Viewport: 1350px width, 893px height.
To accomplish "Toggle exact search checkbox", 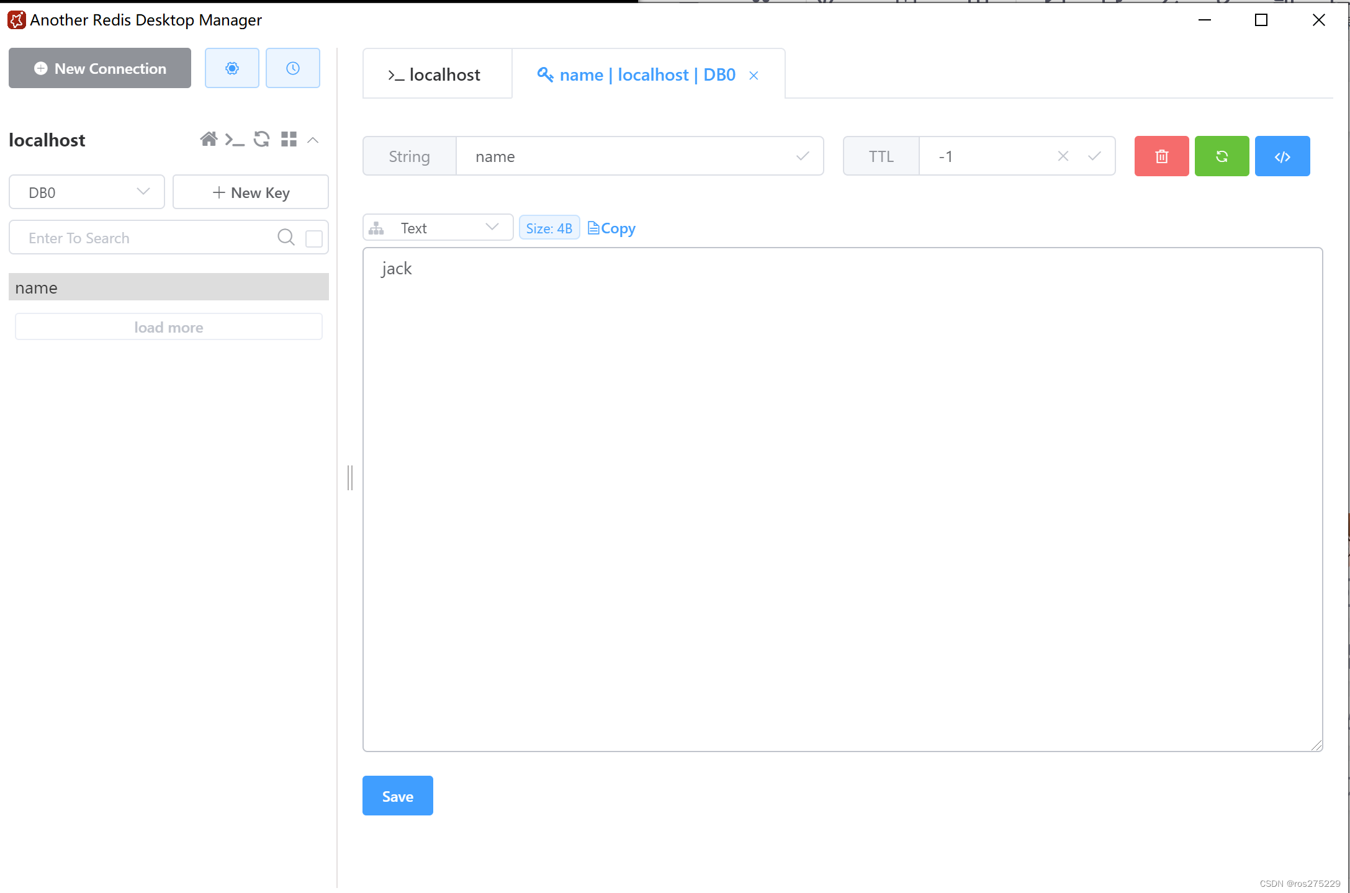I will (x=314, y=238).
